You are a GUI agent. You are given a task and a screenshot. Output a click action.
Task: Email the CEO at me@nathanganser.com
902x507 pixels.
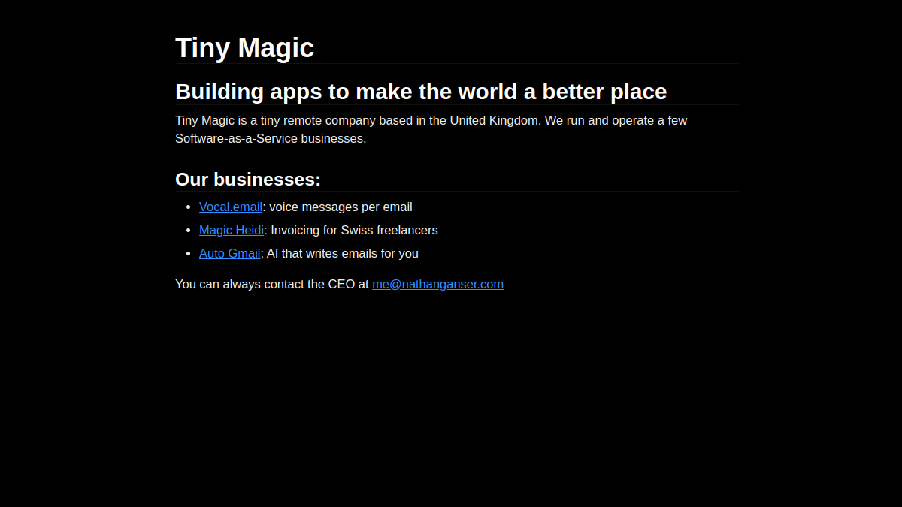(x=437, y=285)
